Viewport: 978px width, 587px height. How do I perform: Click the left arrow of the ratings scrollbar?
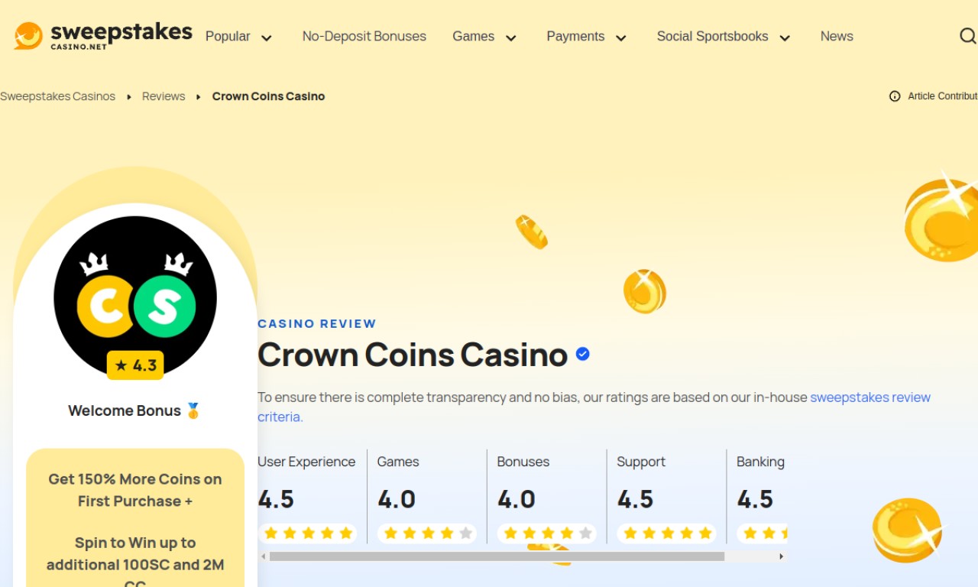(x=264, y=556)
